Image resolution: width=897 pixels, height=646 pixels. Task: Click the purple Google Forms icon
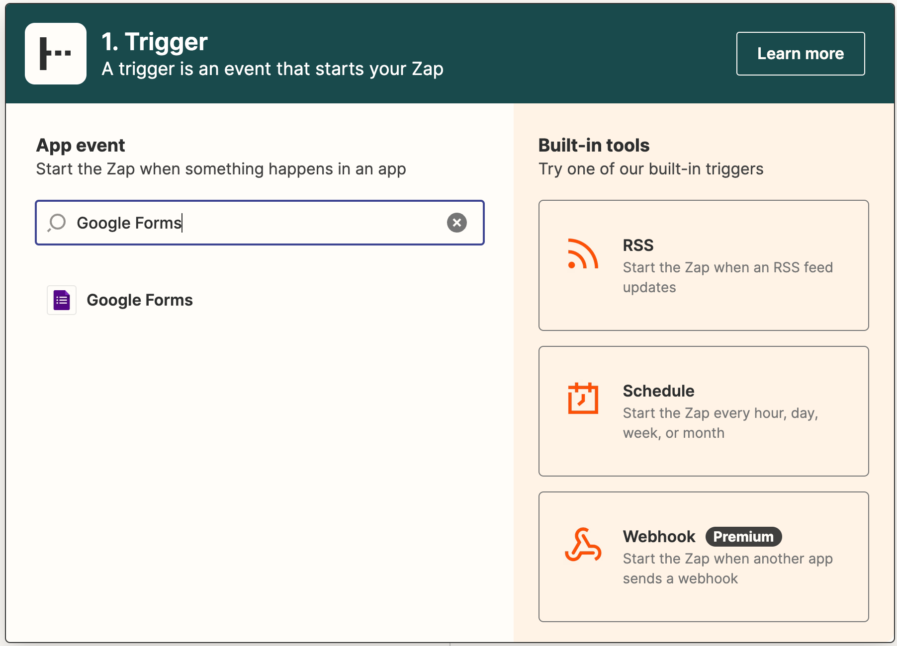pyautogui.click(x=62, y=300)
